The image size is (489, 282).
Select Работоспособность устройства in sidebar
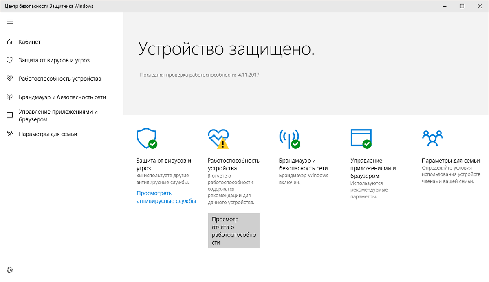click(60, 79)
